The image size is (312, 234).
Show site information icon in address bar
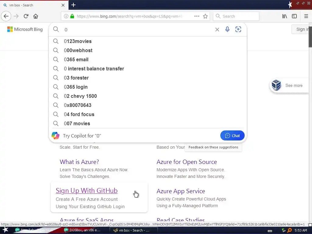tap(66, 16)
